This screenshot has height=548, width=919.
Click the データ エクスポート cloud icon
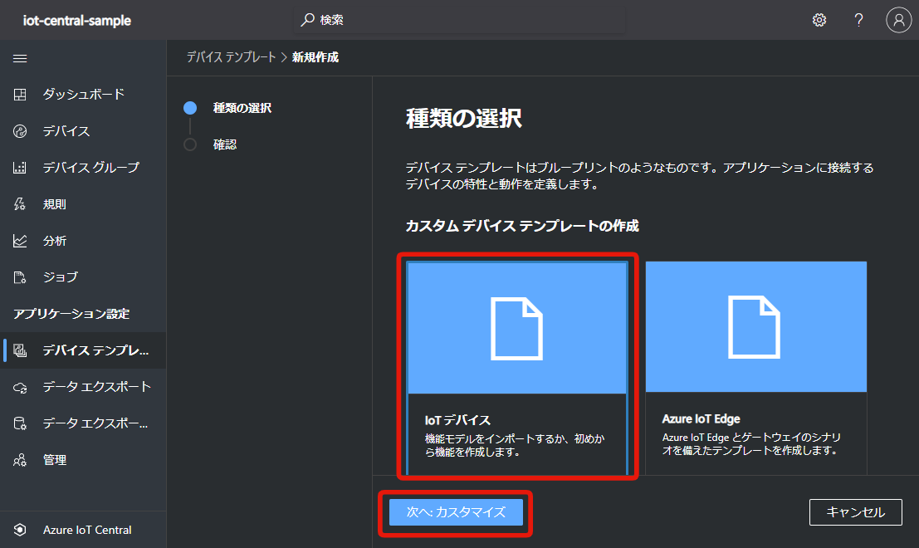tap(20, 388)
